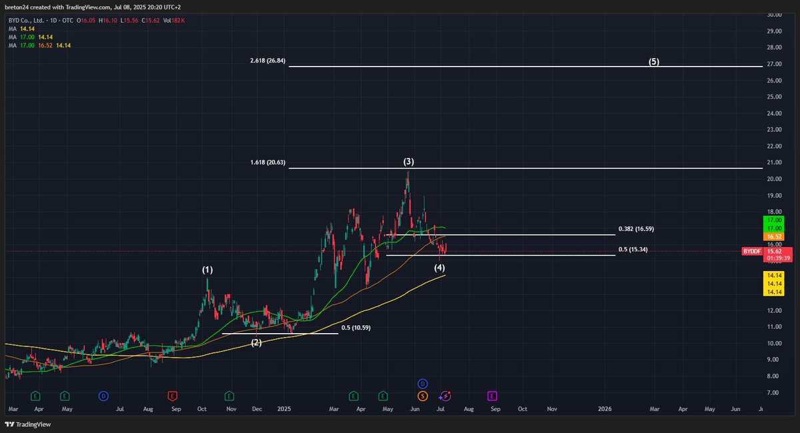Select the 0.5 (10.59) retracement label
Viewport: 800px width, 433px height.
pos(356,328)
